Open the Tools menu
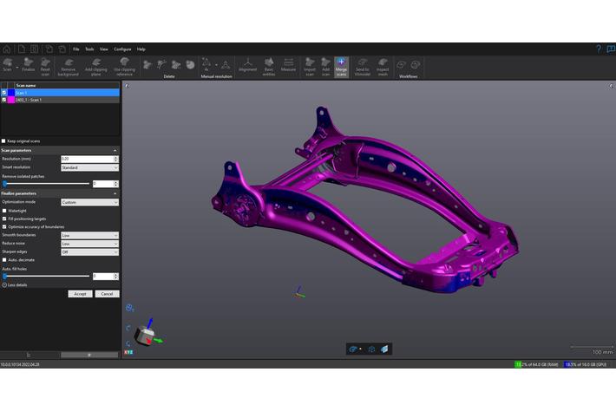Image resolution: width=616 pixels, height=411 pixels. (89, 49)
